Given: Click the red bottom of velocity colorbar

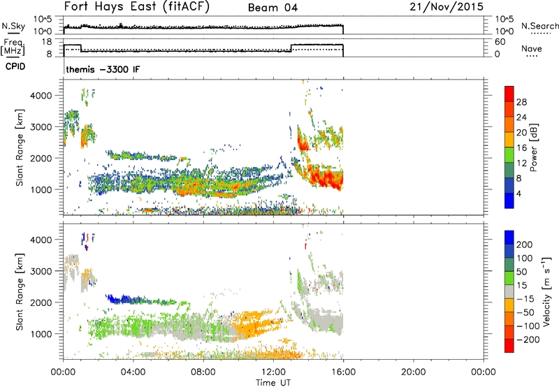Looking at the screenshot, I should pos(509,346).
